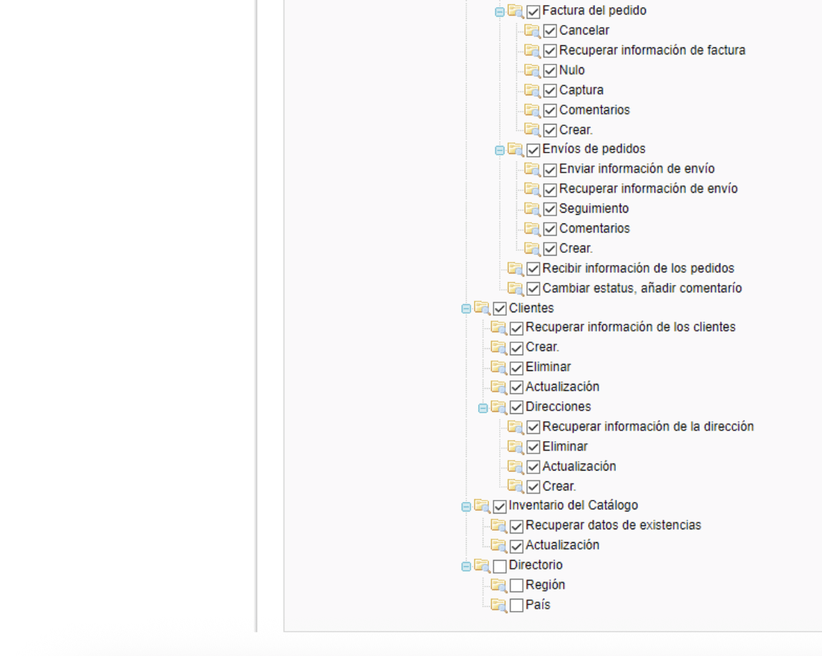
Task: Click the Recuperar información de factura label
Action: (652, 50)
